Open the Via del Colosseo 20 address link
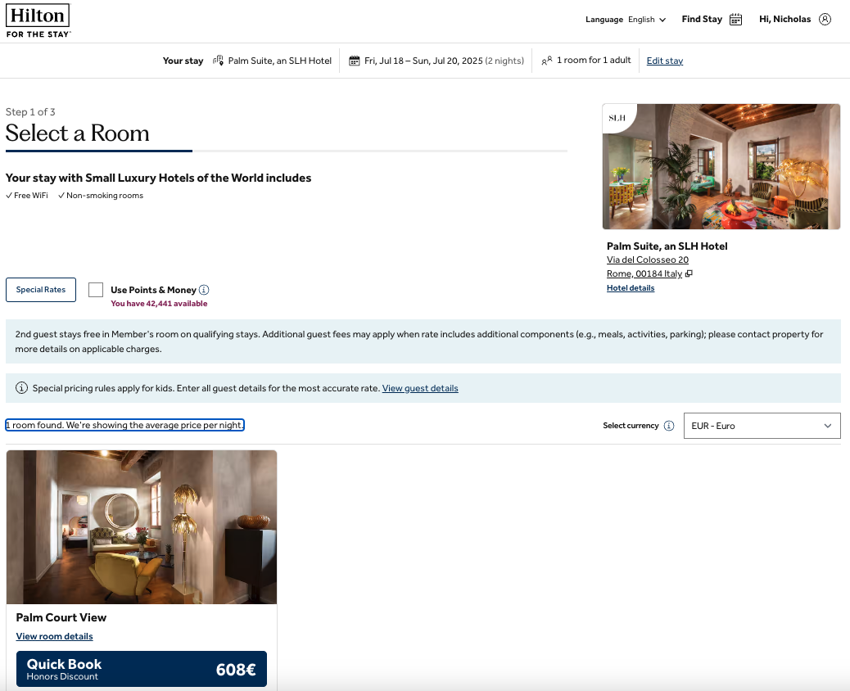Image resolution: width=850 pixels, height=691 pixels. [x=647, y=260]
